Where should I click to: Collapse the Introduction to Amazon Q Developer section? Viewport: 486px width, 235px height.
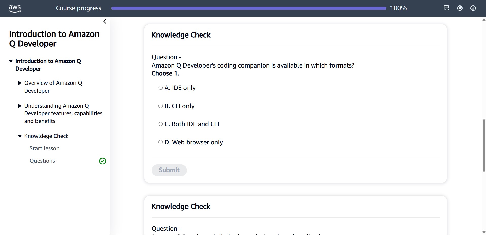(x=11, y=61)
